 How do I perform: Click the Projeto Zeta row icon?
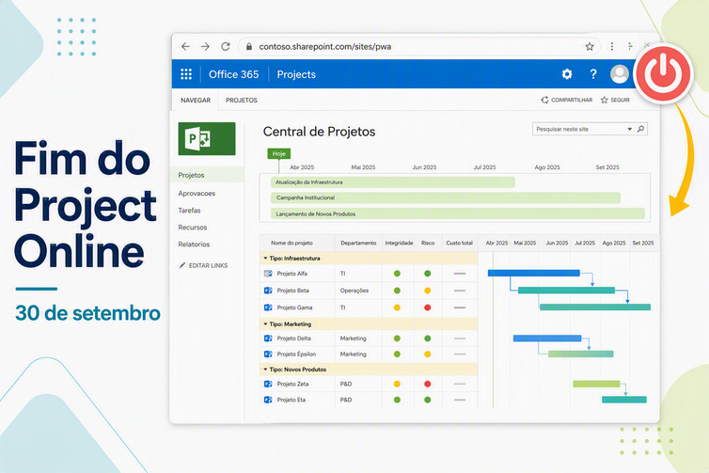[x=268, y=384]
